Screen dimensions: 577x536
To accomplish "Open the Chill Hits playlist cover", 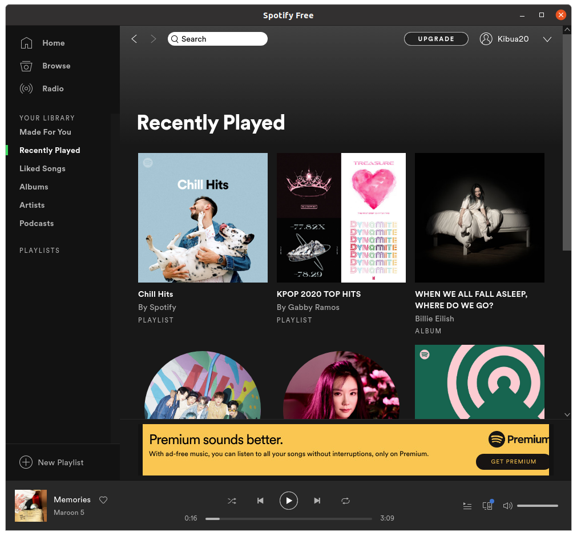I will click(x=203, y=218).
